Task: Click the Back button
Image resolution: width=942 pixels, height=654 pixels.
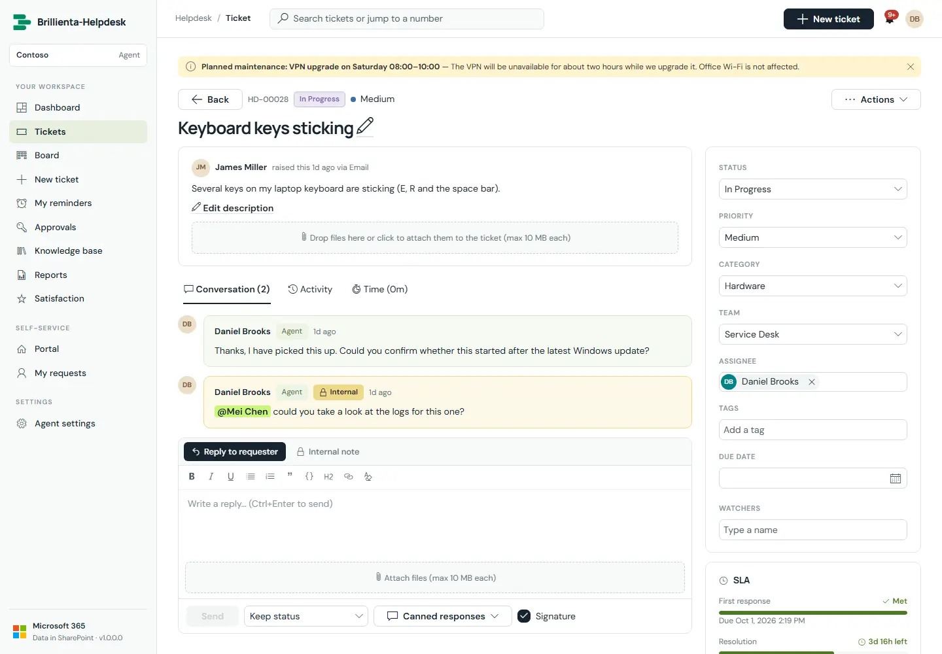Action: [x=210, y=99]
